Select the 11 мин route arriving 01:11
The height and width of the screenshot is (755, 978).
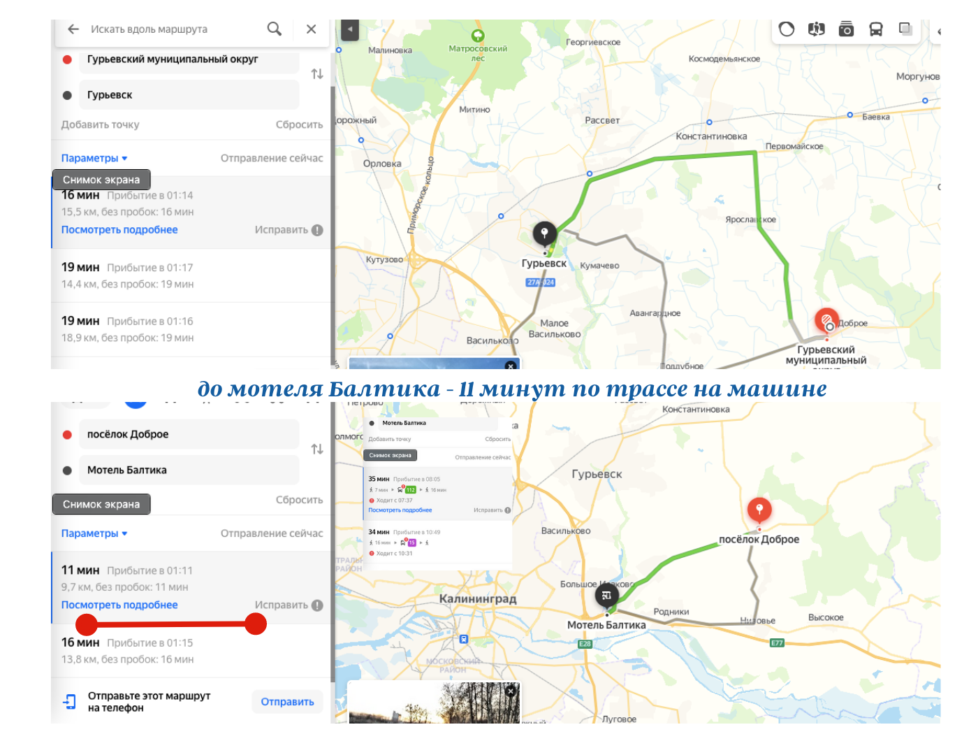point(191,587)
